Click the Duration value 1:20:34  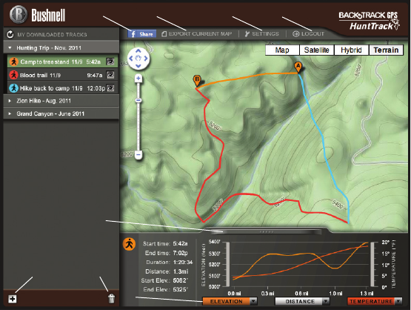(x=183, y=262)
